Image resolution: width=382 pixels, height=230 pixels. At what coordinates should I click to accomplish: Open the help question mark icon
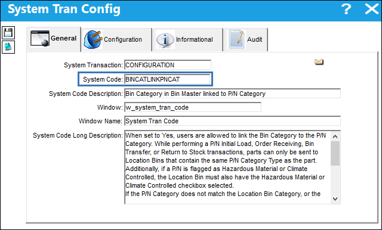[x=346, y=9]
